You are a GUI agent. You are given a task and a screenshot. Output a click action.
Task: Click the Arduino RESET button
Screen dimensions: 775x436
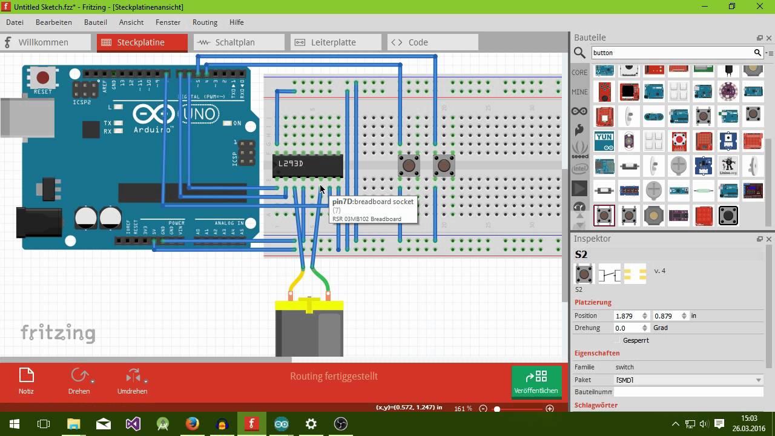click(42, 78)
